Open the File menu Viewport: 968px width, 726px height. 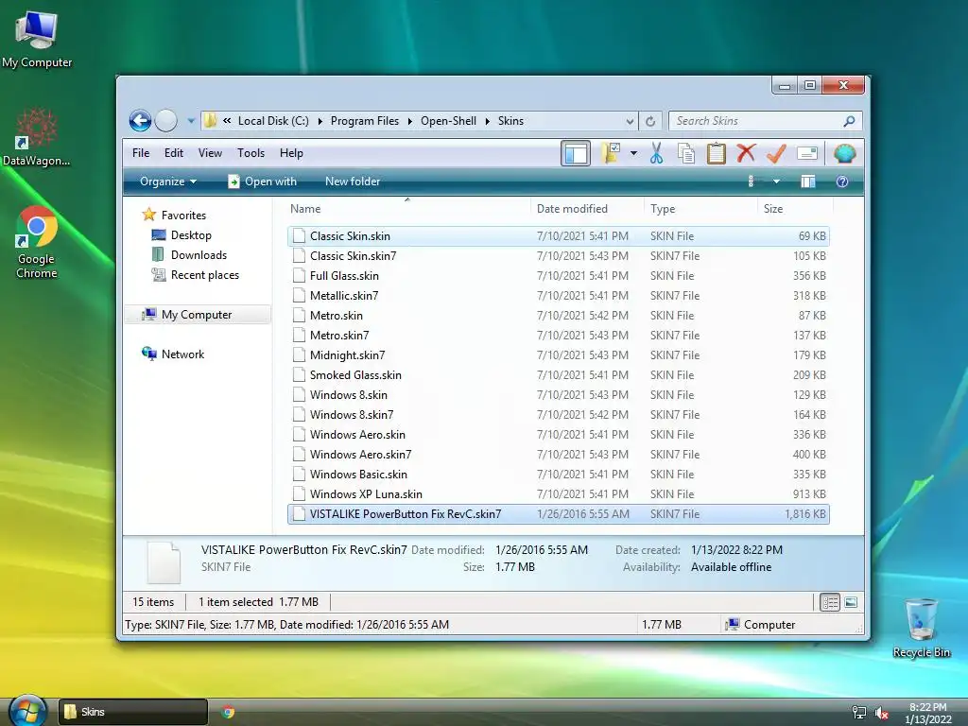coord(141,153)
